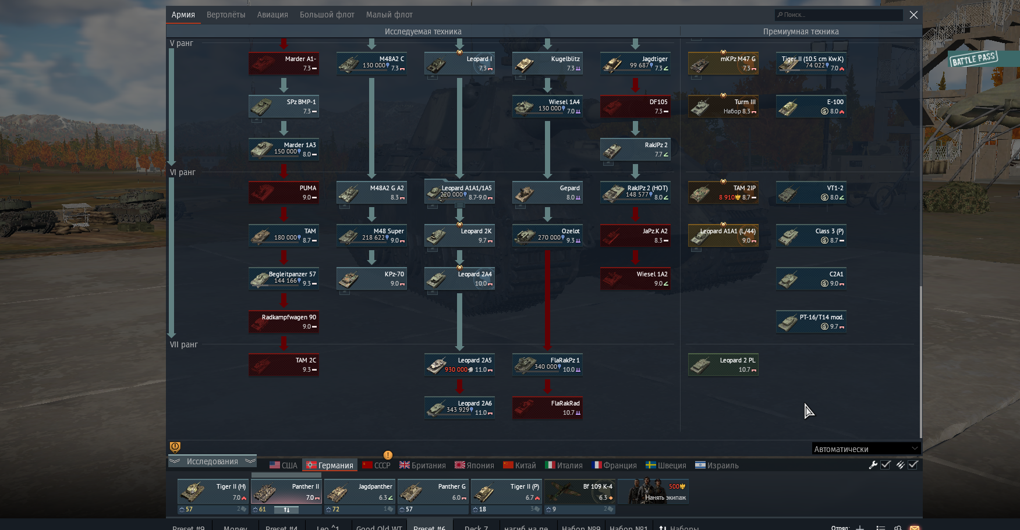Select the KPz-70 tank card
The image size is (1020, 530).
pyautogui.click(x=371, y=279)
